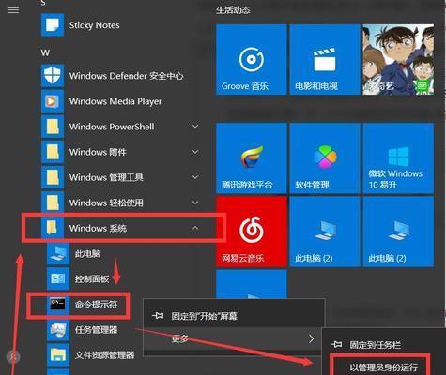Open the 腾讯游戏平台 tile
This screenshot has height=375, width=446.
(x=252, y=158)
